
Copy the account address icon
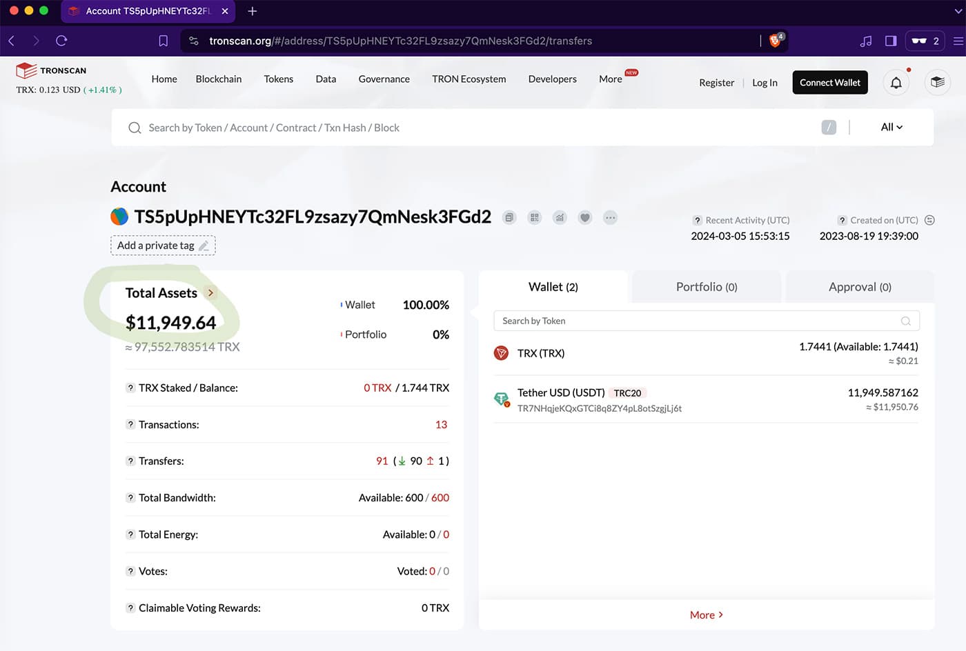click(509, 218)
